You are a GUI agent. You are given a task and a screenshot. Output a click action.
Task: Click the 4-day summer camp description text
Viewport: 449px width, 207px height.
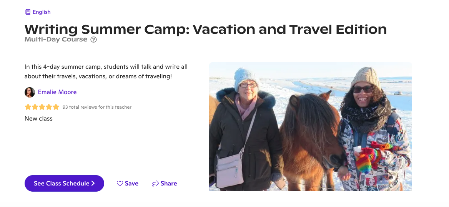click(106, 72)
